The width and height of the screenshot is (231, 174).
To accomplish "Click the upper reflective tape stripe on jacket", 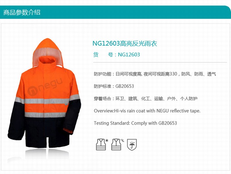I will pos(47,100).
